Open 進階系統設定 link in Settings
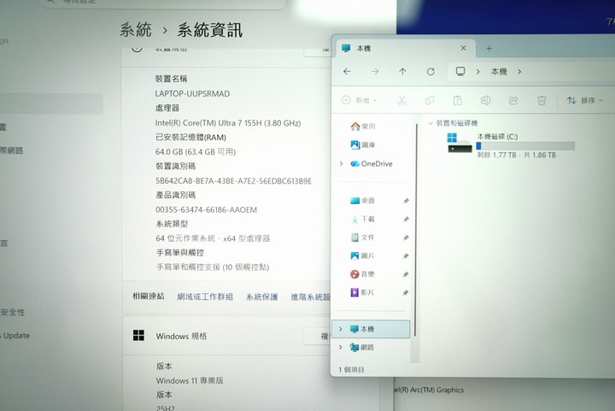 (310, 297)
